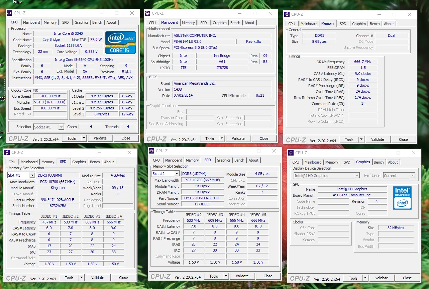This screenshot has height=289, width=429.
Task: Click Validate in the Slot #1 SPD window
Action: tap(98, 278)
